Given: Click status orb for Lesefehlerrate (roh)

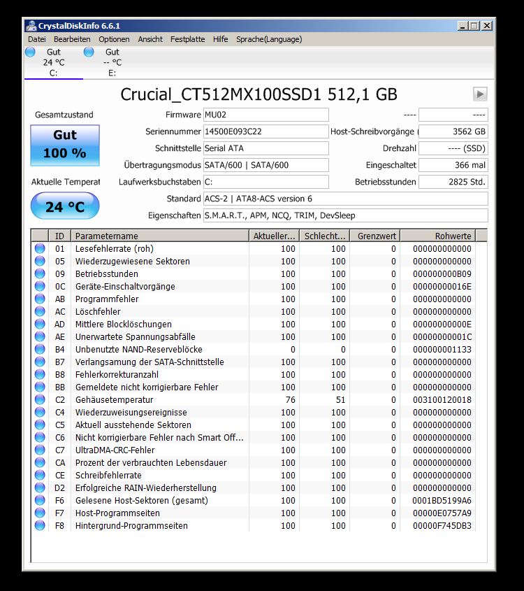Looking at the screenshot, I should pyautogui.click(x=40, y=248).
